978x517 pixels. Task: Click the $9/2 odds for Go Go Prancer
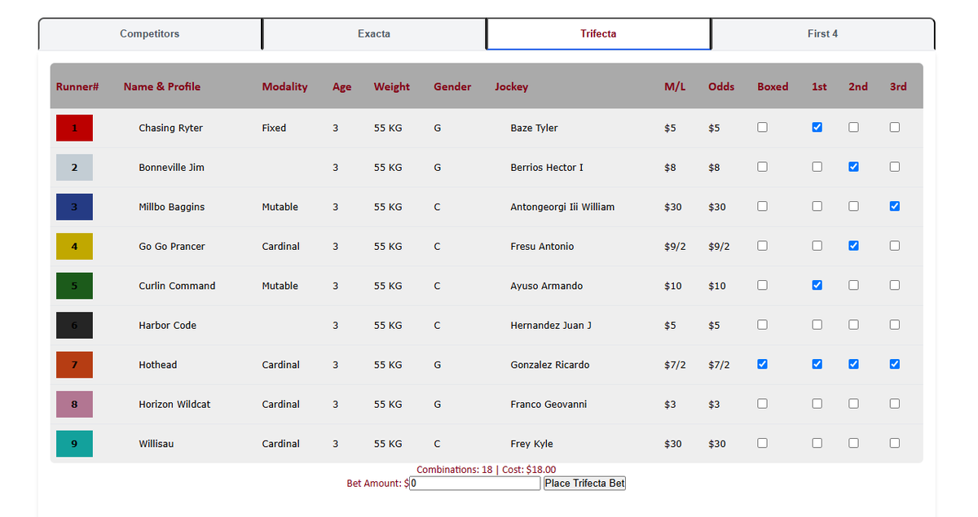719,247
